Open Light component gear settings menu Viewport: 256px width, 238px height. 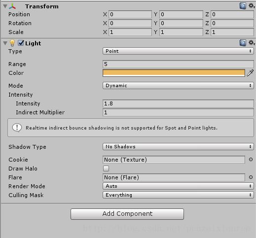[x=252, y=42]
